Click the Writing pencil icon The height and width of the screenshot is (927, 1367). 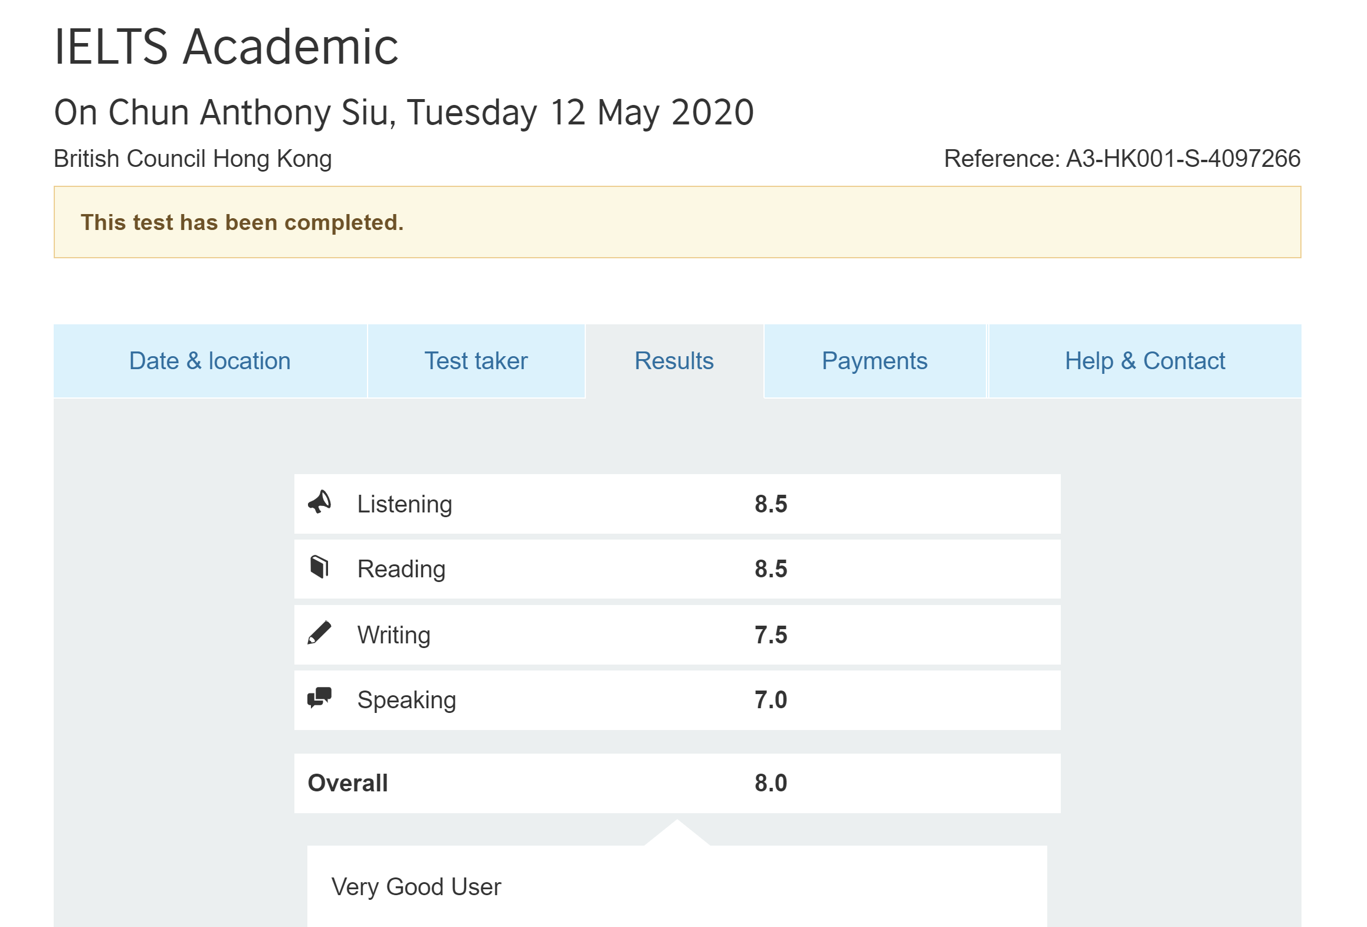tap(319, 633)
